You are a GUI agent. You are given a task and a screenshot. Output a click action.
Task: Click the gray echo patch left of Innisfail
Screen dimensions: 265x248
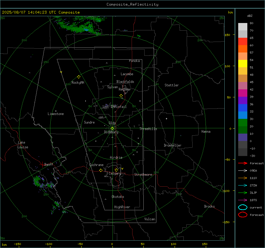click(106, 107)
